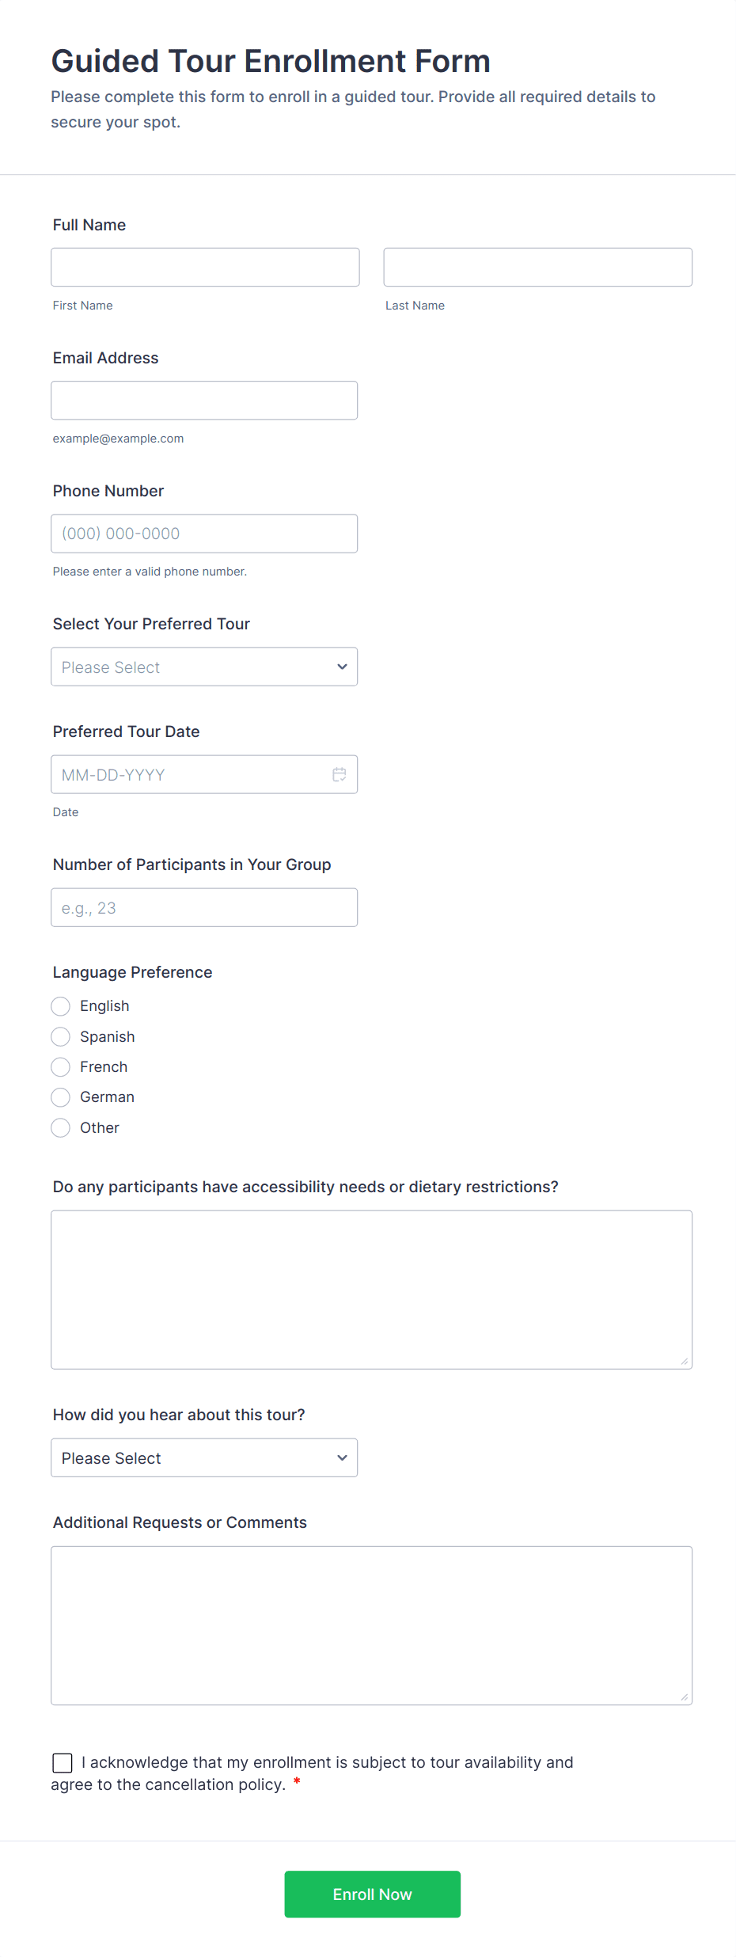Open 'How did you hear about this tour' dropdown
This screenshot has height=1957, width=736.
204,1457
